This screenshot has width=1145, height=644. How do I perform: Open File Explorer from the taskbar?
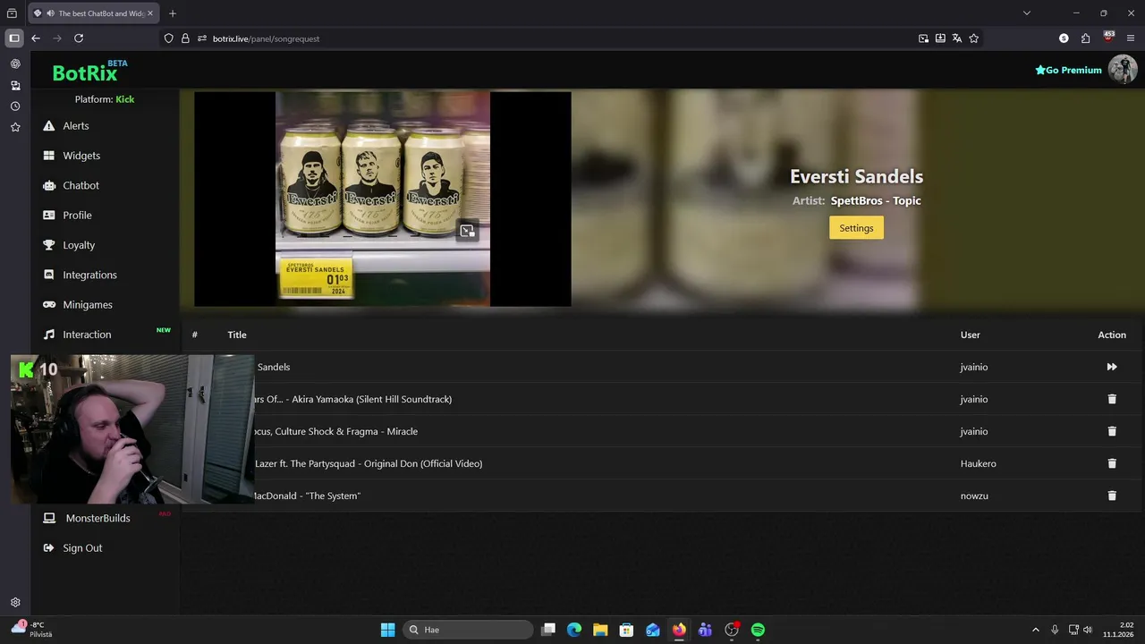[x=600, y=630]
